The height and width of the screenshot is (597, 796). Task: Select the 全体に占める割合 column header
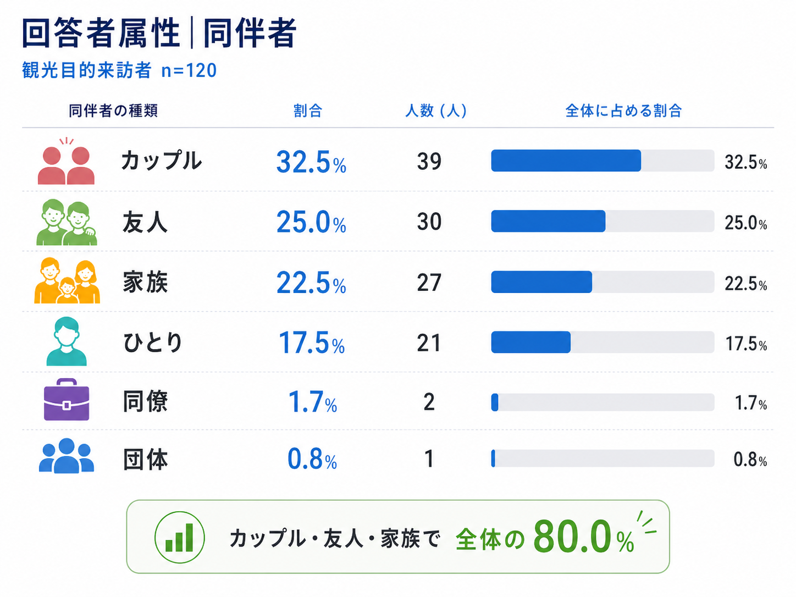(x=623, y=110)
